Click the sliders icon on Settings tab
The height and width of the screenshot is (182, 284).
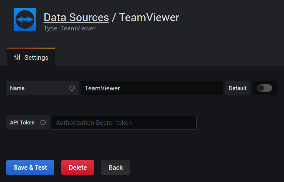[17, 57]
